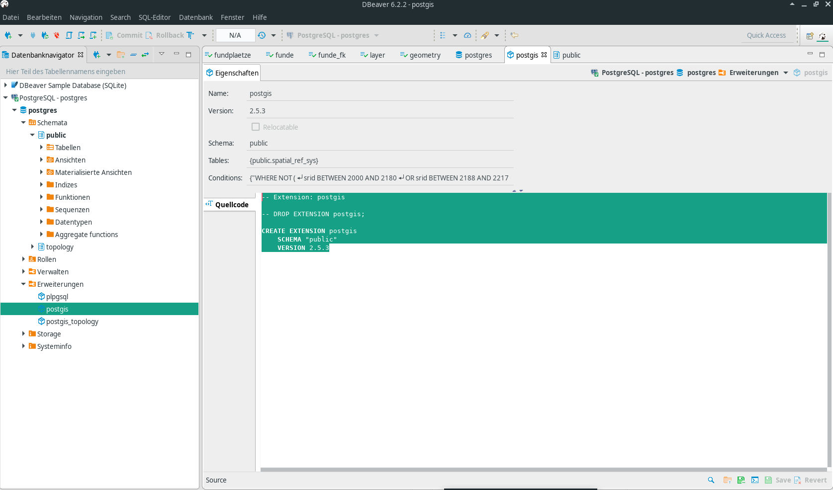Viewport: 833px width, 490px height.
Task: Open the SQL Editor toolbar icon
Action: pos(69,35)
